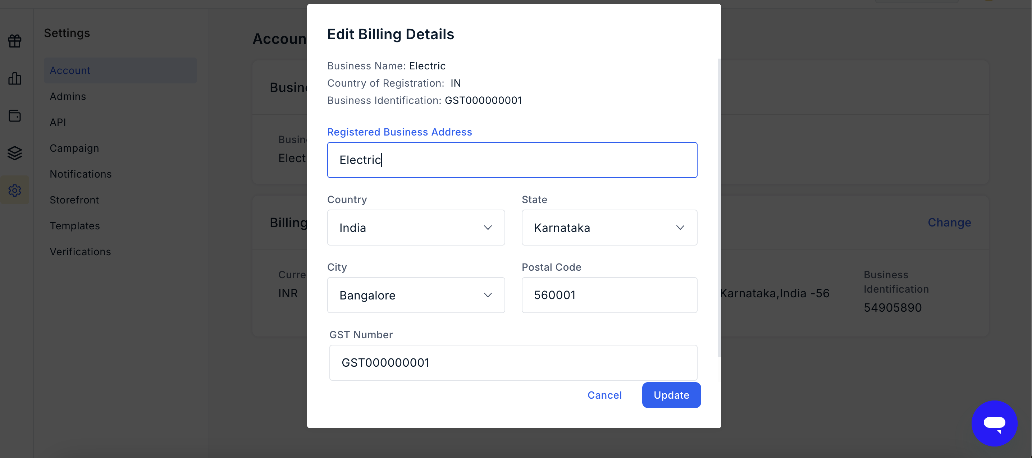Open the bar chart analytics icon

click(x=15, y=78)
